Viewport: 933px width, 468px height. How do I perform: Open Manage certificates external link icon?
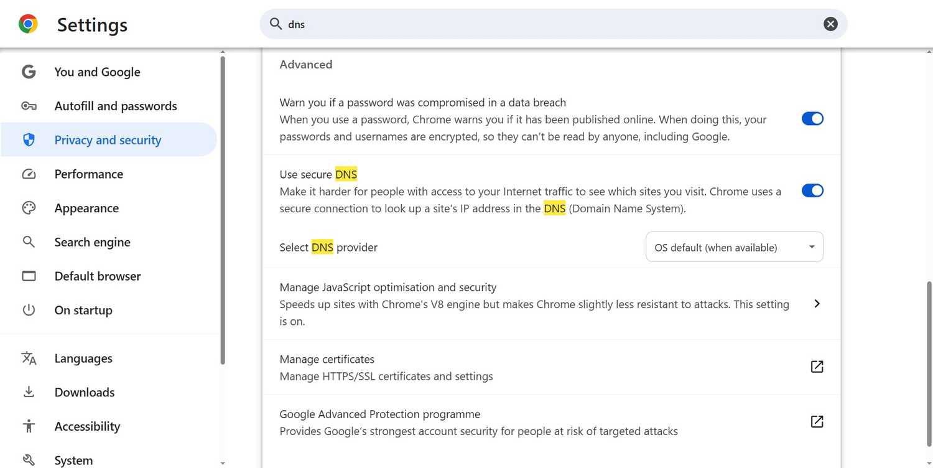point(817,367)
